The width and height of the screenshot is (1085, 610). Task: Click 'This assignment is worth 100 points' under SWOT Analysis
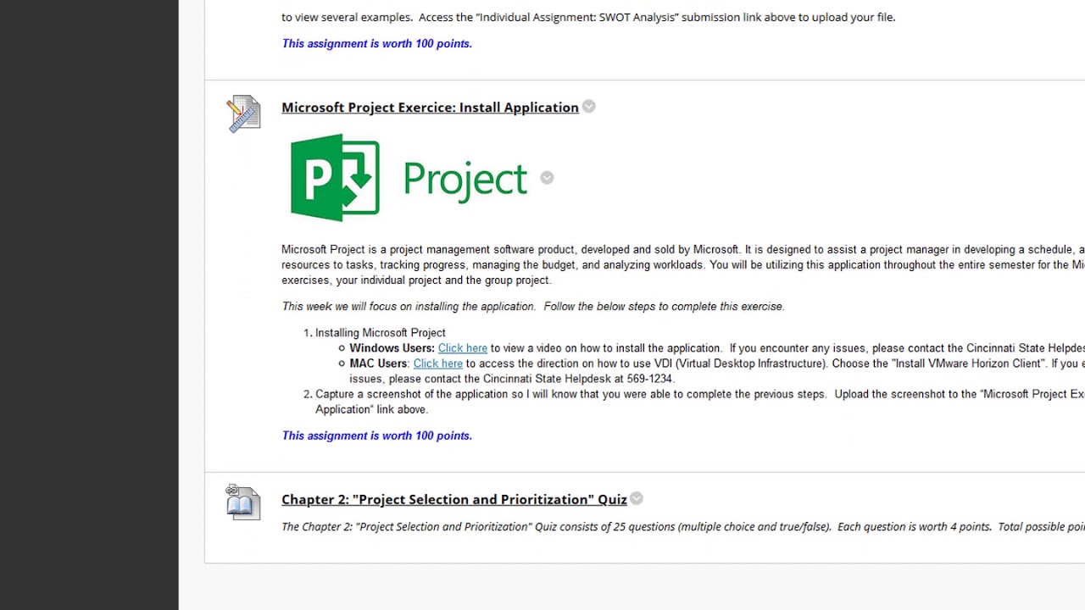(x=377, y=43)
